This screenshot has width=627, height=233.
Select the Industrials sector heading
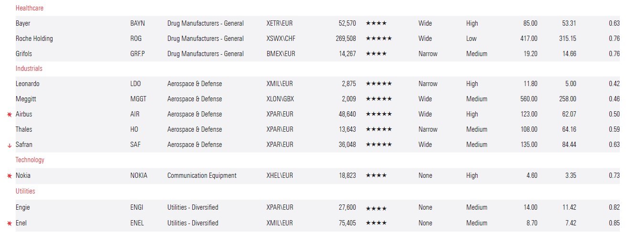pyautogui.click(x=29, y=68)
